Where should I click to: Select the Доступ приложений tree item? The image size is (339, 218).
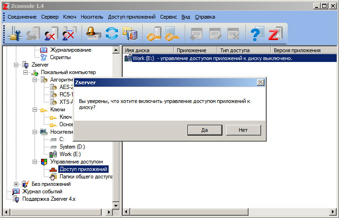[x=83, y=169]
